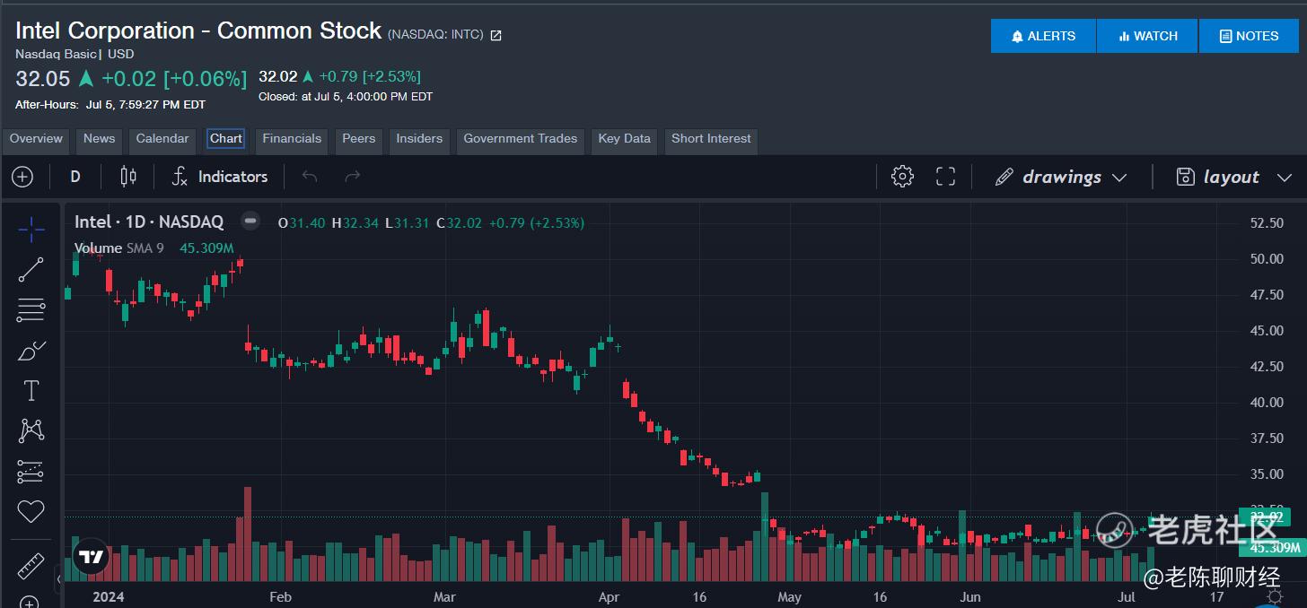Select the brush drawing tool
Image resolution: width=1307 pixels, height=608 pixels.
tap(31, 351)
